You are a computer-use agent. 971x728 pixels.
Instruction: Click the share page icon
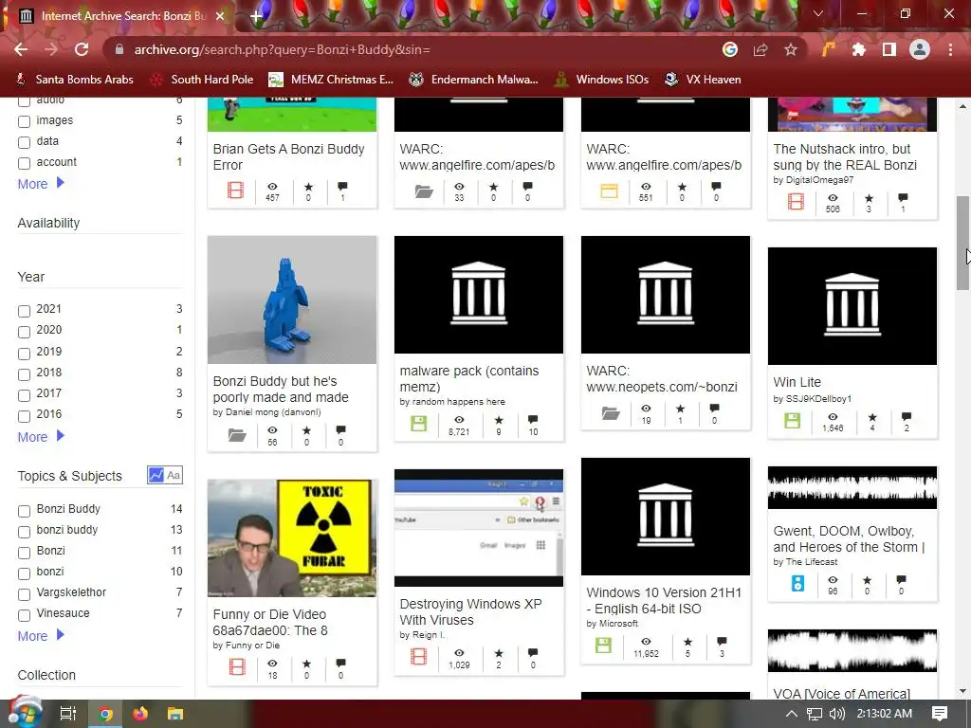pyautogui.click(x=760, y=49)
